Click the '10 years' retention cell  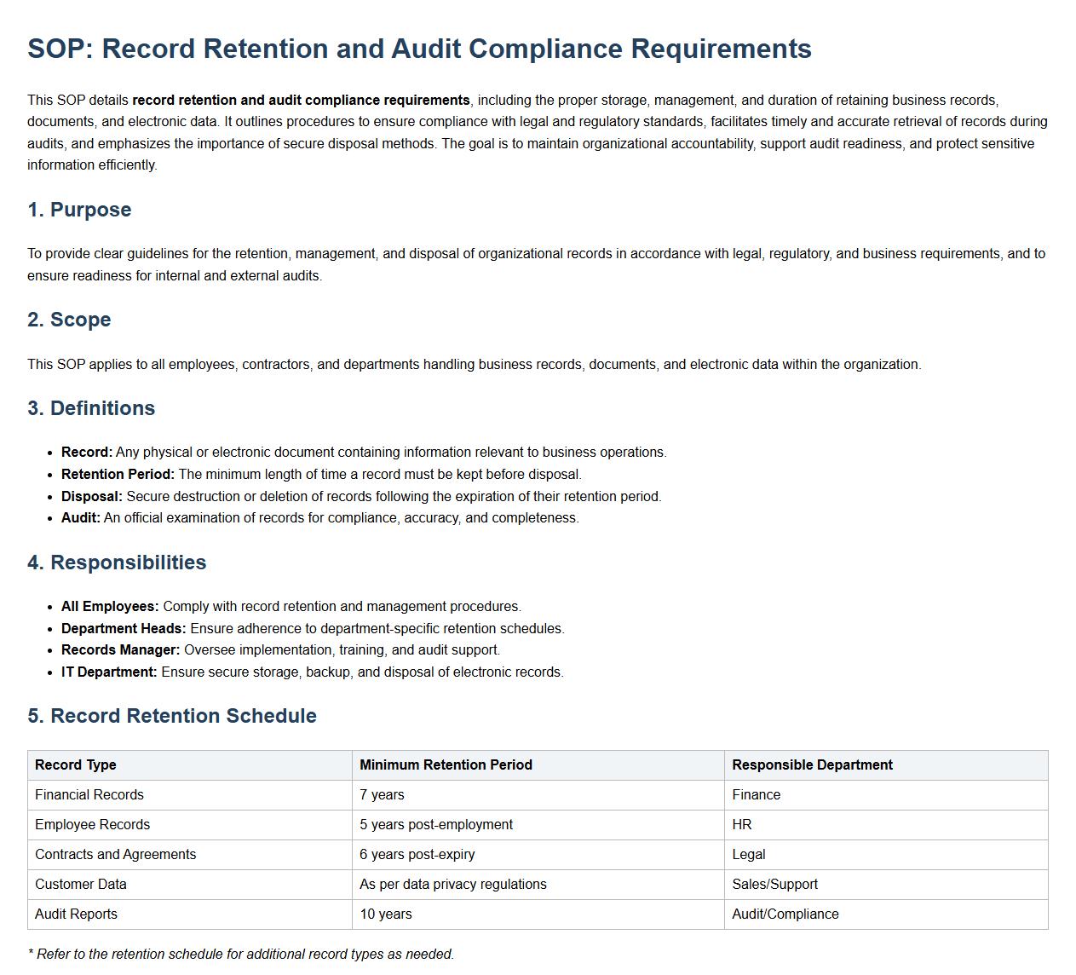point(386,914)
